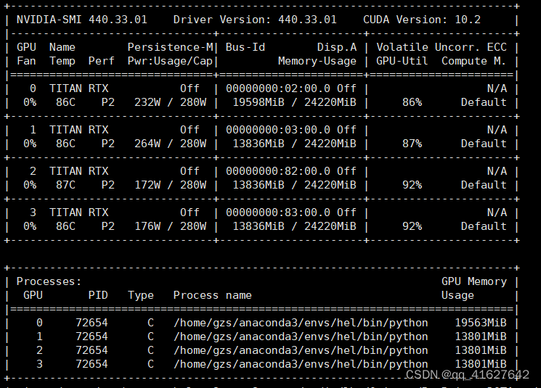This screenshot has height=388, width=541.
Task: Select power reading 172W / 280W
Action: 170,185
